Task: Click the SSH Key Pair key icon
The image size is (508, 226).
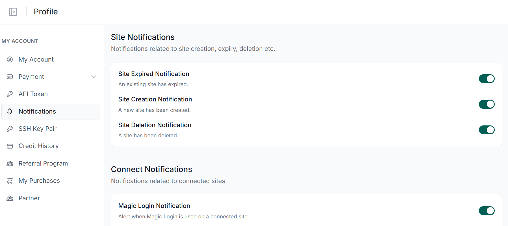Action: click(x=10, y=129)
